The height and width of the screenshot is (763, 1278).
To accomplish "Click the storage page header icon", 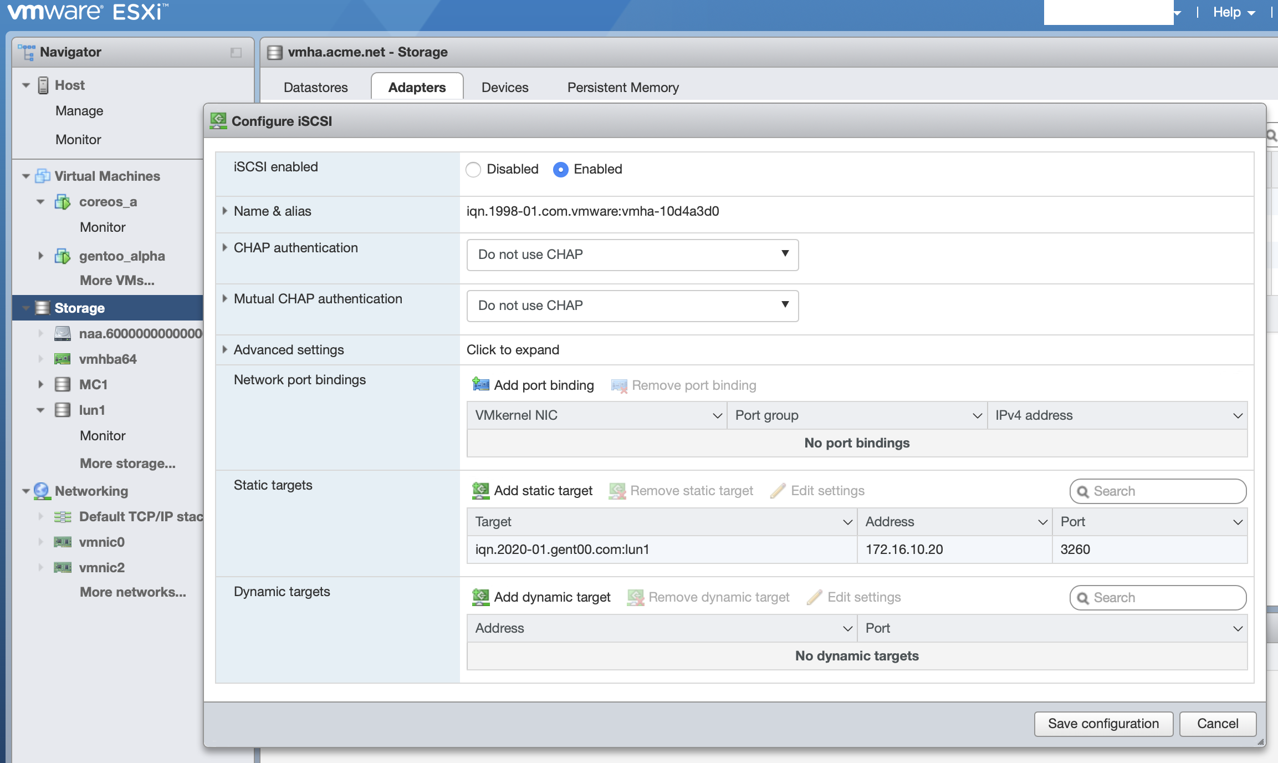I will point(275,53).
